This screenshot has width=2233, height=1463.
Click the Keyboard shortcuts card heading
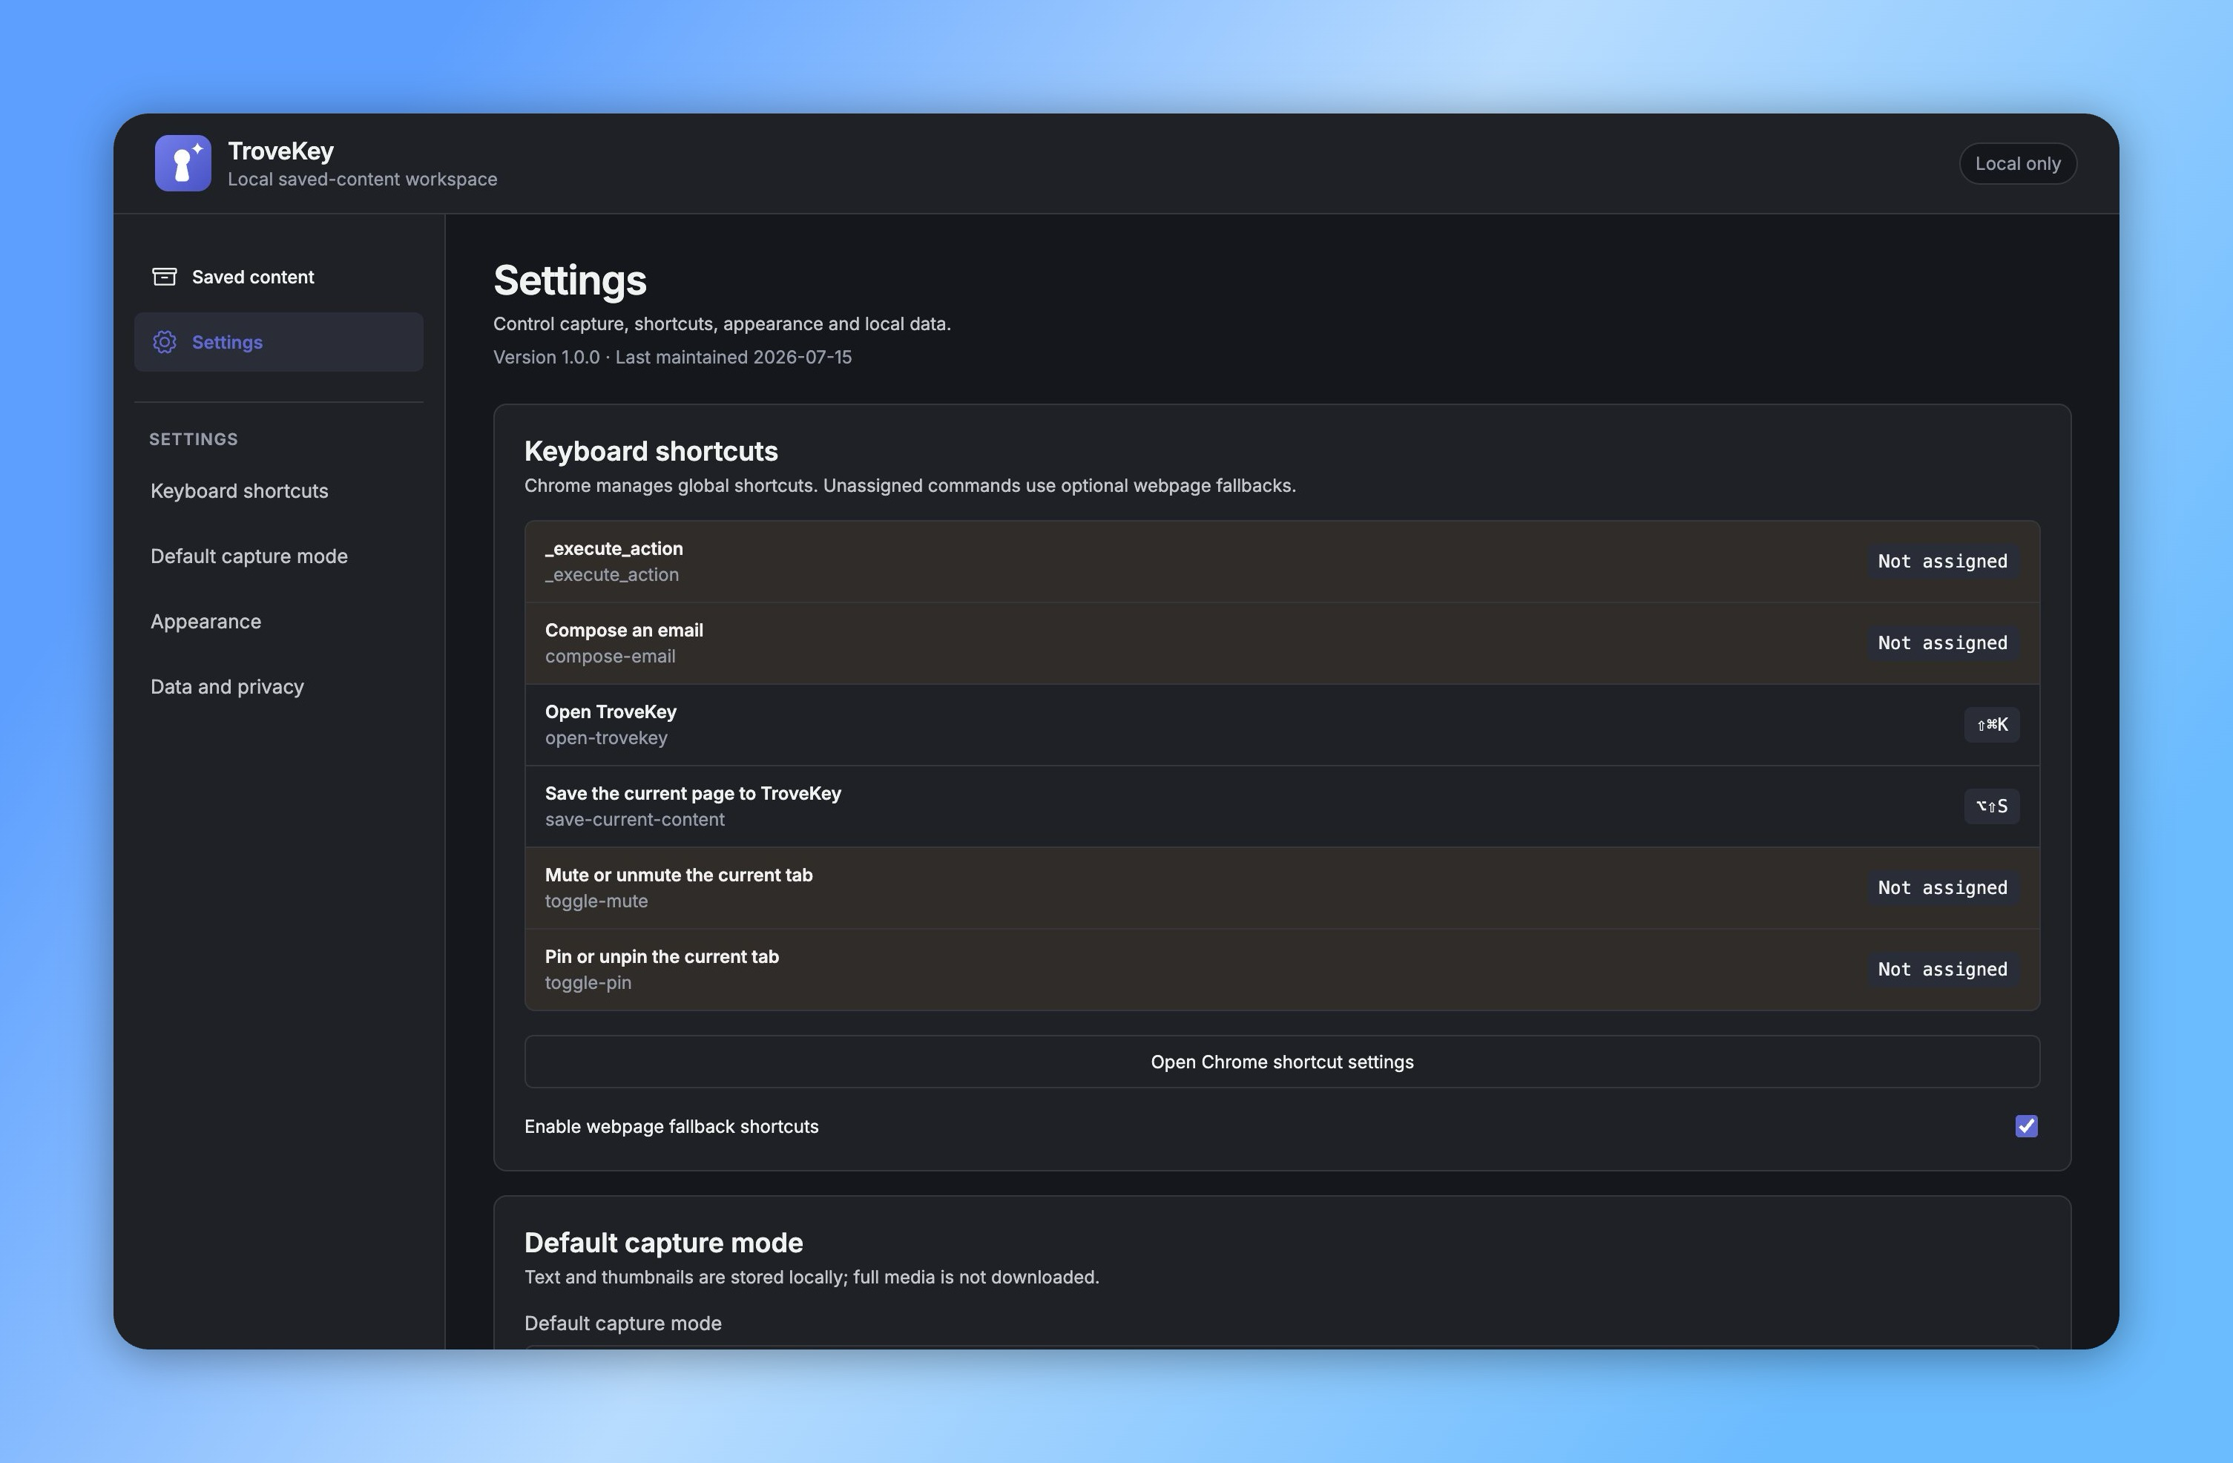click(651, 451)
